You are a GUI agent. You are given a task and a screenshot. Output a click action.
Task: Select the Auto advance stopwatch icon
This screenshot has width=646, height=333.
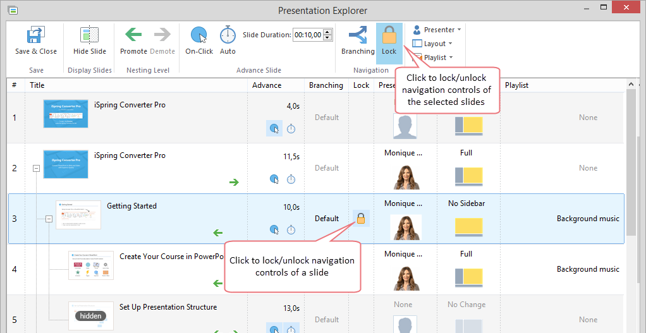pyautogui.click(x=228, y=35)
